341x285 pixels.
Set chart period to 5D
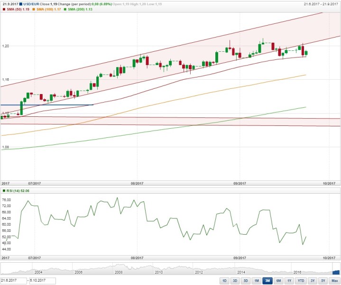point(246,281)
